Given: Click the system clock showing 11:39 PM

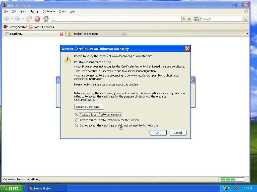Looking at the screenshot, I should (247, 188).
